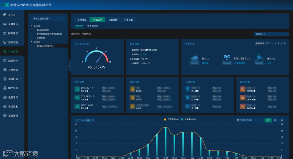Switch chart to 月 view
This screenshot has width=293, height=159.
275,120
